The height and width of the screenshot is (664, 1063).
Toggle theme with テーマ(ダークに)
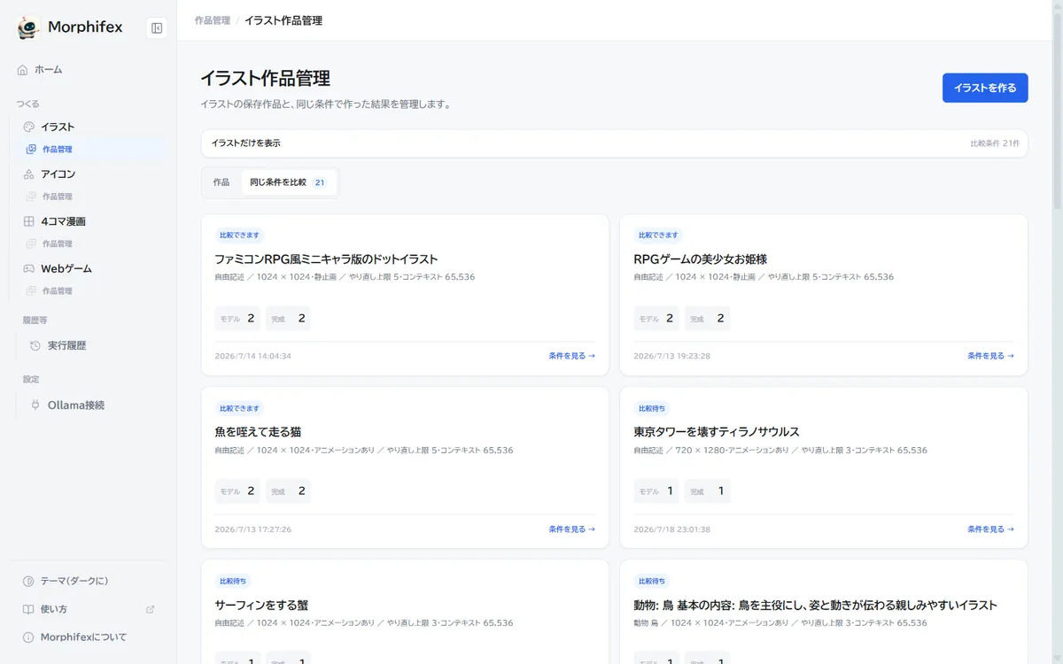89,581
